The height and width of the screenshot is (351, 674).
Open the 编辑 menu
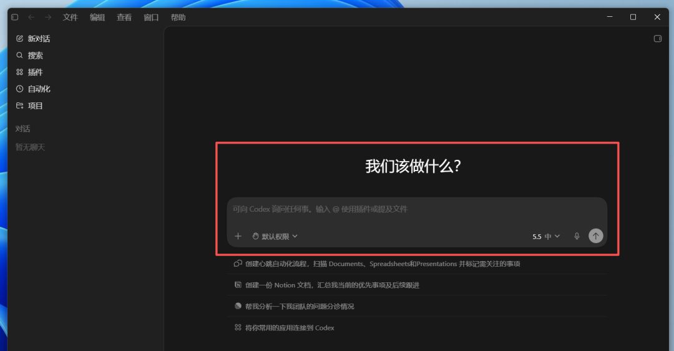97,17
